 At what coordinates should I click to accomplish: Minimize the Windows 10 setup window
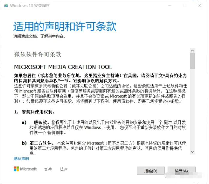(x=170, y=5)
